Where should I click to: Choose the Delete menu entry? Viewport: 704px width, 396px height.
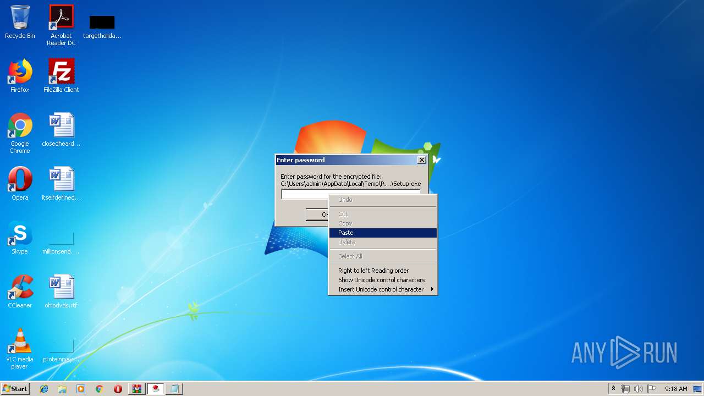point(383,242)
